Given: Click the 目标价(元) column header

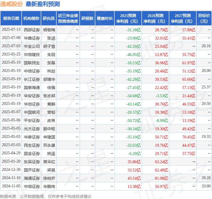Looking at the screenshot, I should [204, 18].
